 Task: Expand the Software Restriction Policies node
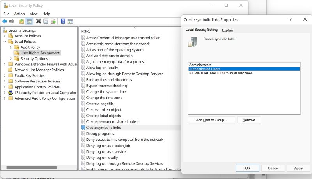pos(5,81)
